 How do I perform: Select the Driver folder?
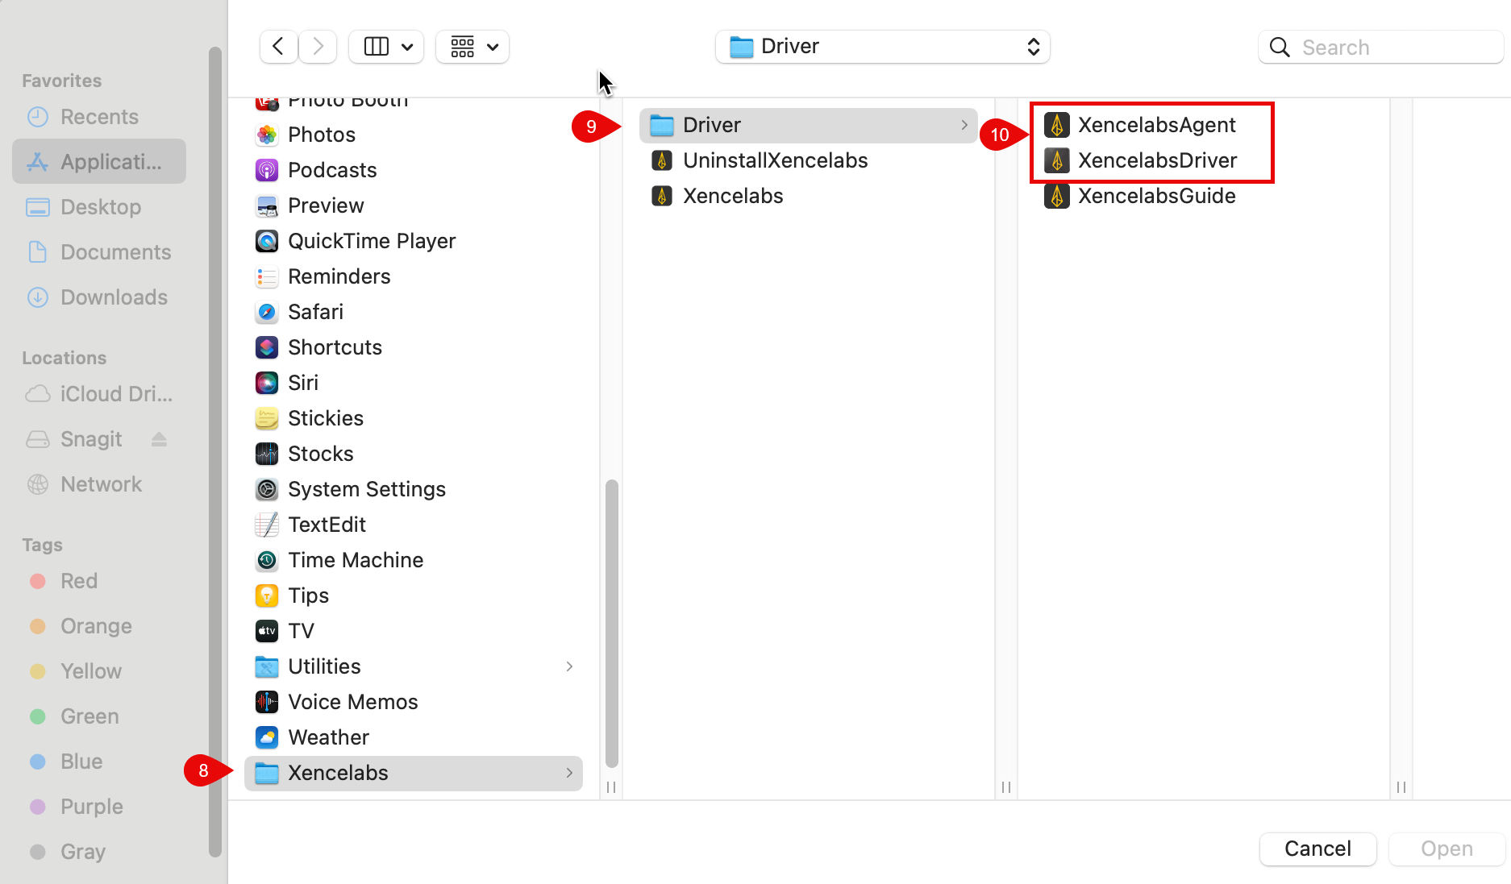(808, 125)
